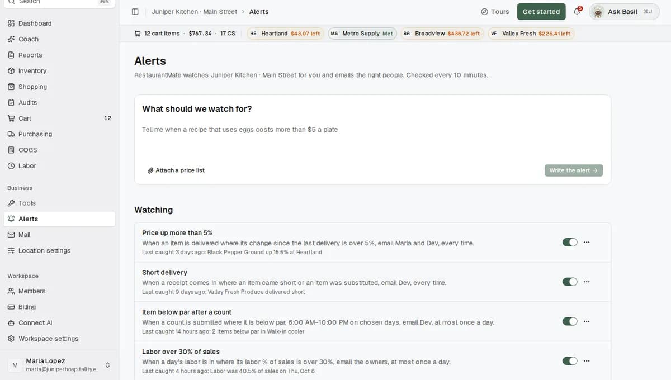Click the Reports document icon

(11, 55)
